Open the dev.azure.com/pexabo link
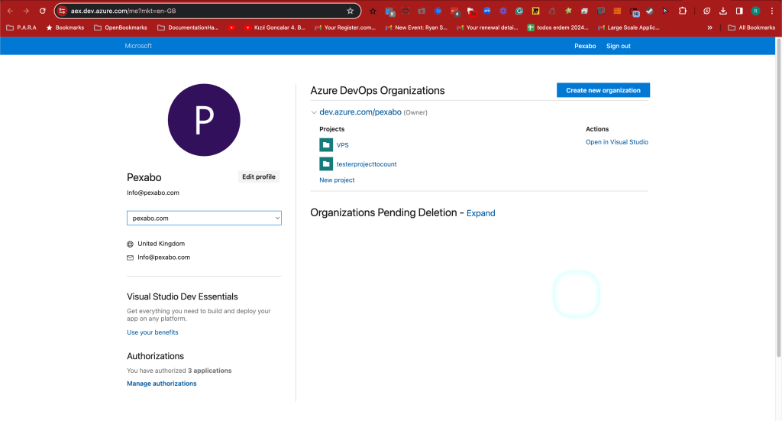The width and height of the screenshot is (782, 421). pyautogui.click(x=360, y=112)
